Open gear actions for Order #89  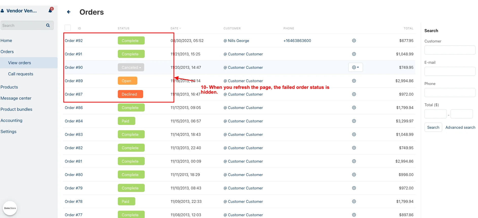pyautogui.click(x=354, y=81)
